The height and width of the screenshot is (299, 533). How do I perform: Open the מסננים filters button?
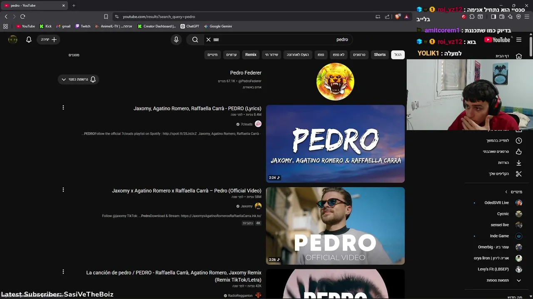coord(74,55)
